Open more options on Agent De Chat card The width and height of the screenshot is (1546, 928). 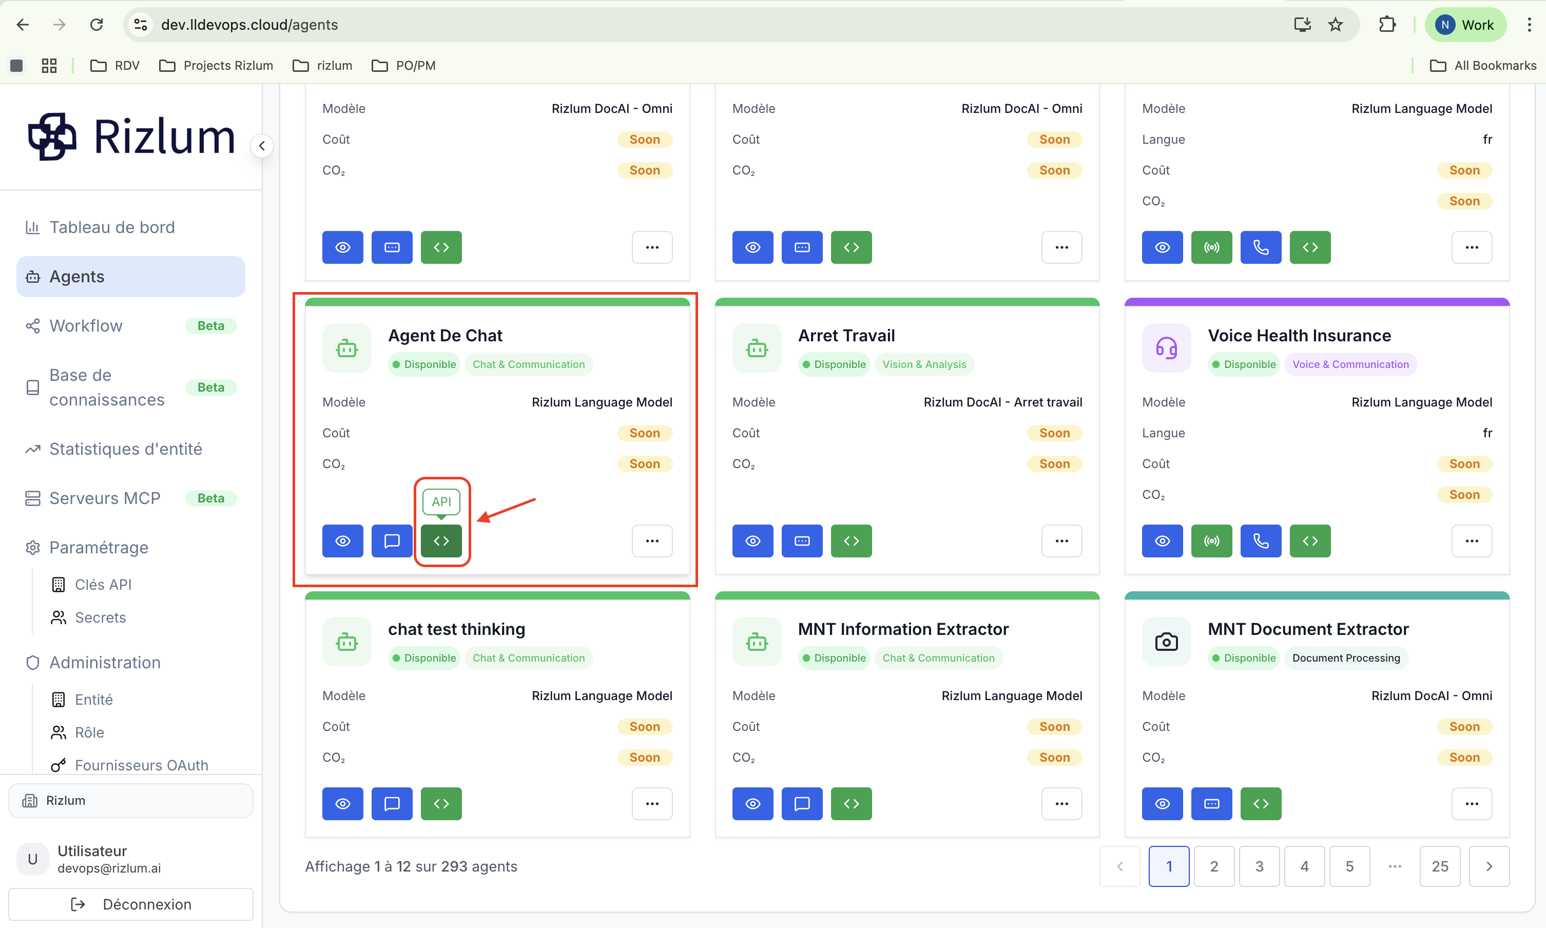point(652,540)
